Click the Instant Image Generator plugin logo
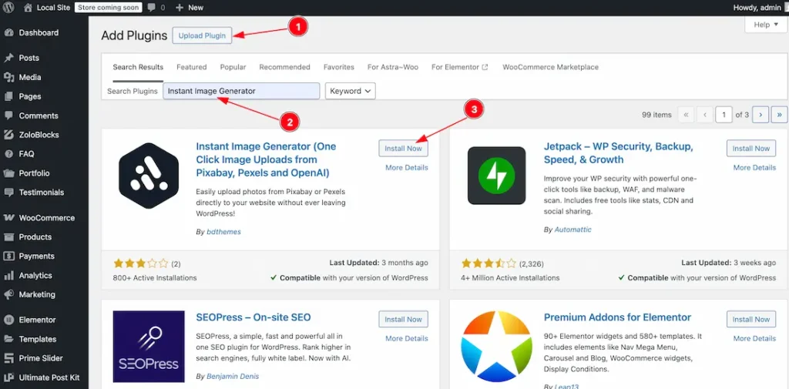Screen dimensions: 789x389 [149, 176]
